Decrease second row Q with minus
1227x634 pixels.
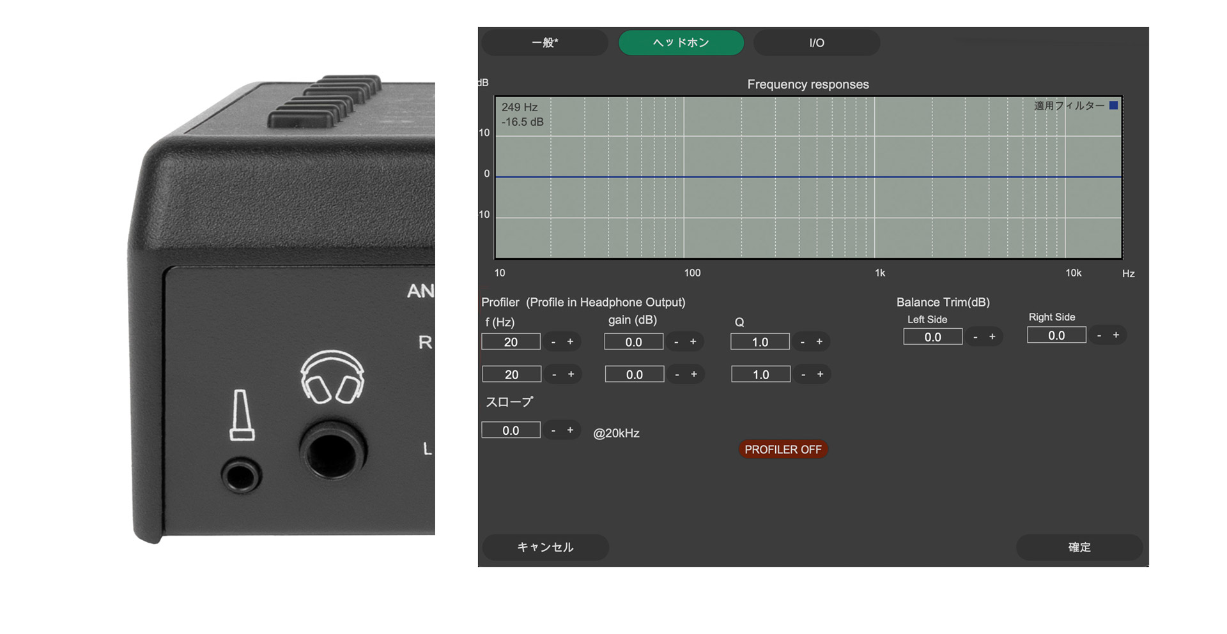click(x=803, y=374)
